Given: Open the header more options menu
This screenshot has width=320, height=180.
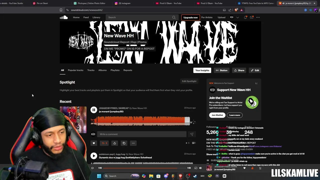Looking at the screenshot, I should tap(258, 17).
